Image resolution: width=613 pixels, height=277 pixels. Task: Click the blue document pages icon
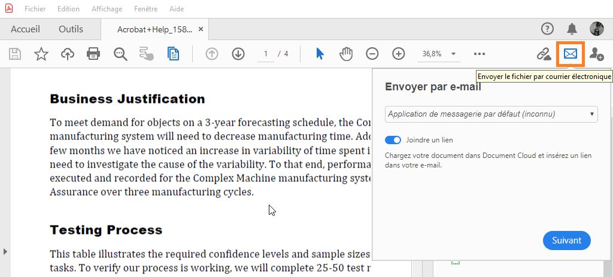click(x=173, y=54)
